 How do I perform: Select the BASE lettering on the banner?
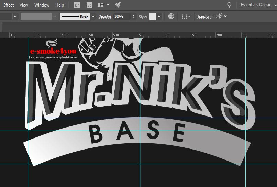(137, 133)
